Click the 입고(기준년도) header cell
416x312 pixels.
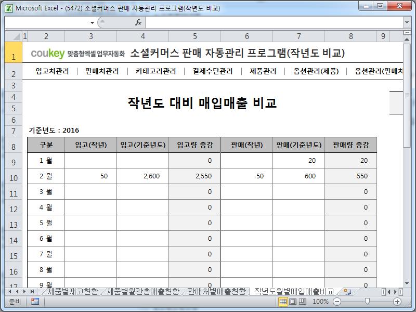coord(142,145)
